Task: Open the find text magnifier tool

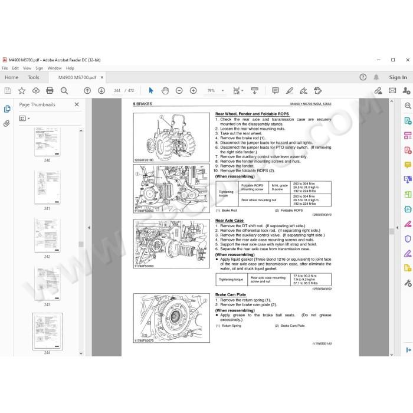Action: (x=64, y=91)
